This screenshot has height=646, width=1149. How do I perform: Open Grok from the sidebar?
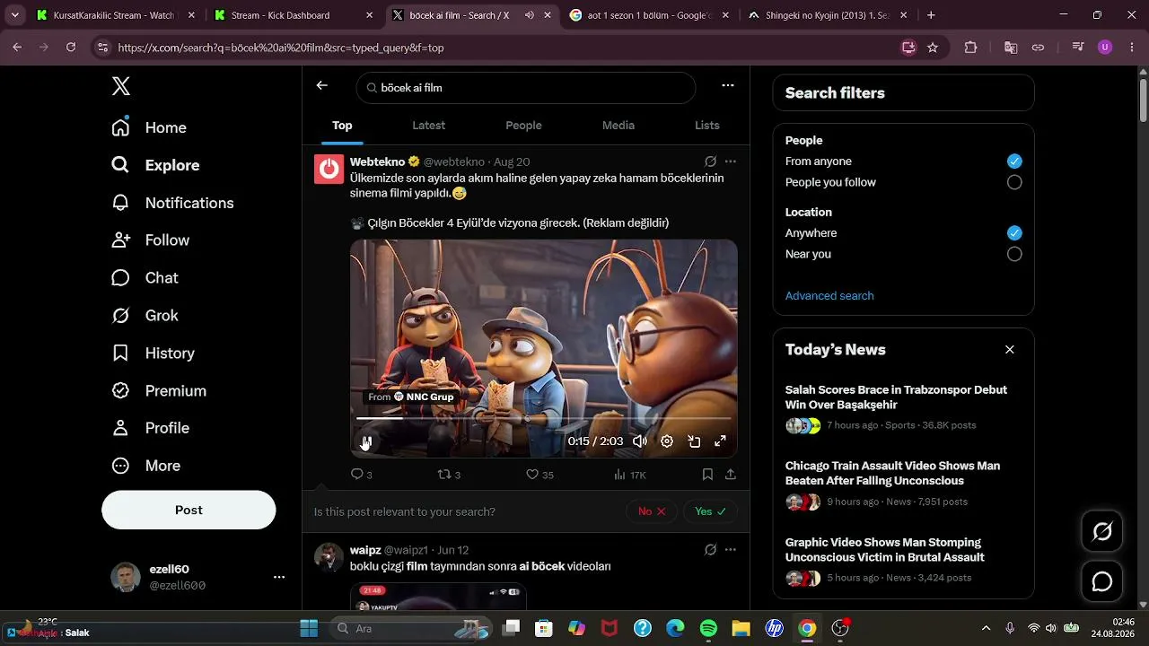(145, 316)
